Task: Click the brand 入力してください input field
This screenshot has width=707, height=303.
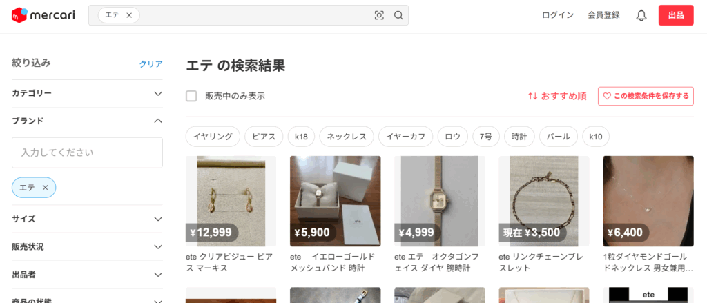Action: (x=87, y=153)
